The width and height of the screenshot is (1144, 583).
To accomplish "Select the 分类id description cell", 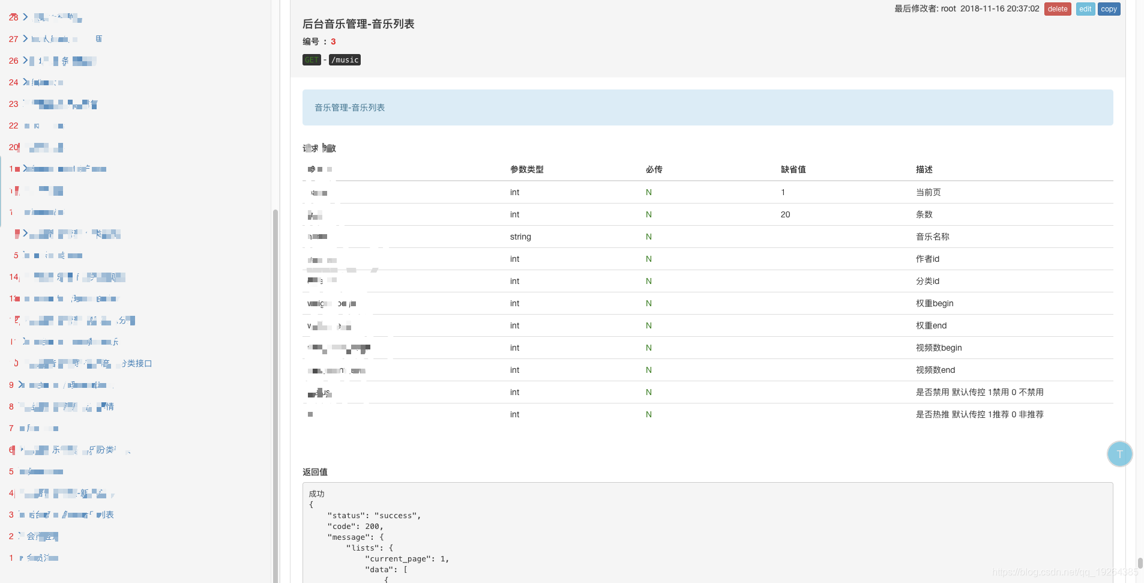I will (x=928, y=281).
